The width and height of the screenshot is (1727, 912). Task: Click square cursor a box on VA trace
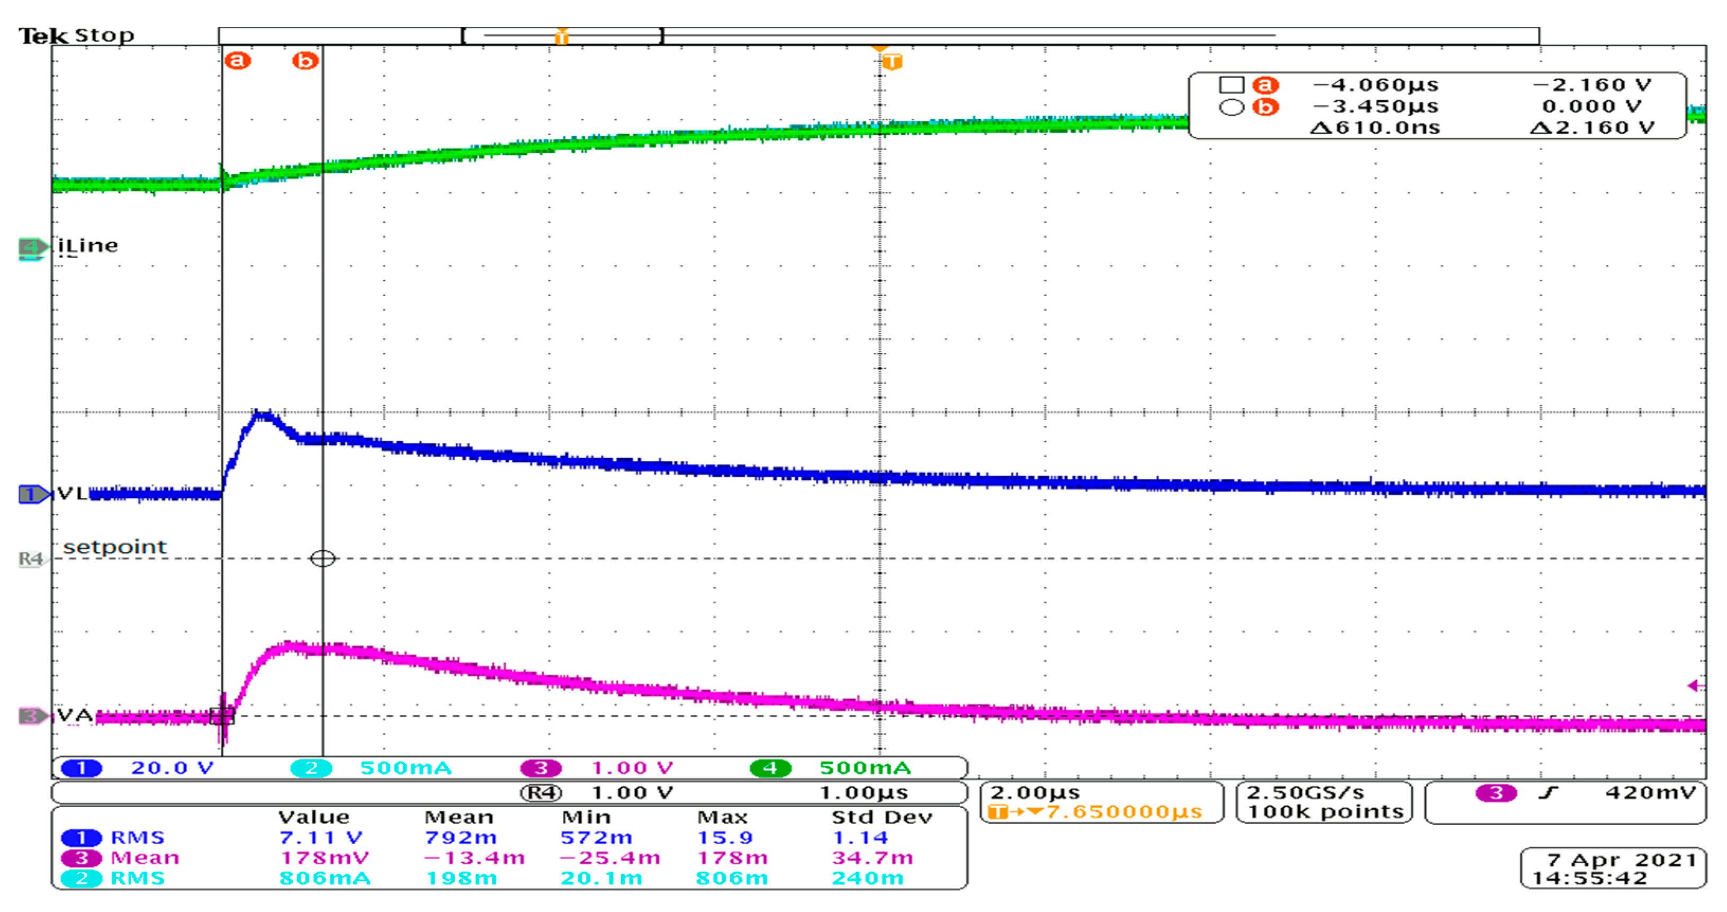222,716
